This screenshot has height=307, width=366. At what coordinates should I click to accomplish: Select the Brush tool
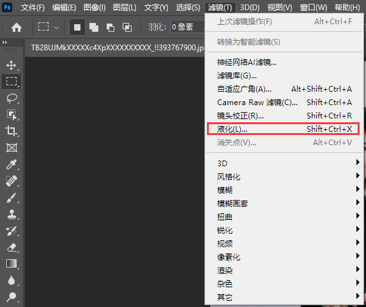coord(11,197)
